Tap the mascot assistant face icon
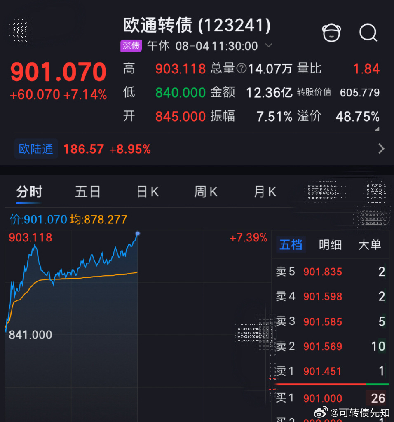394x422 pixels. [331, 33]
